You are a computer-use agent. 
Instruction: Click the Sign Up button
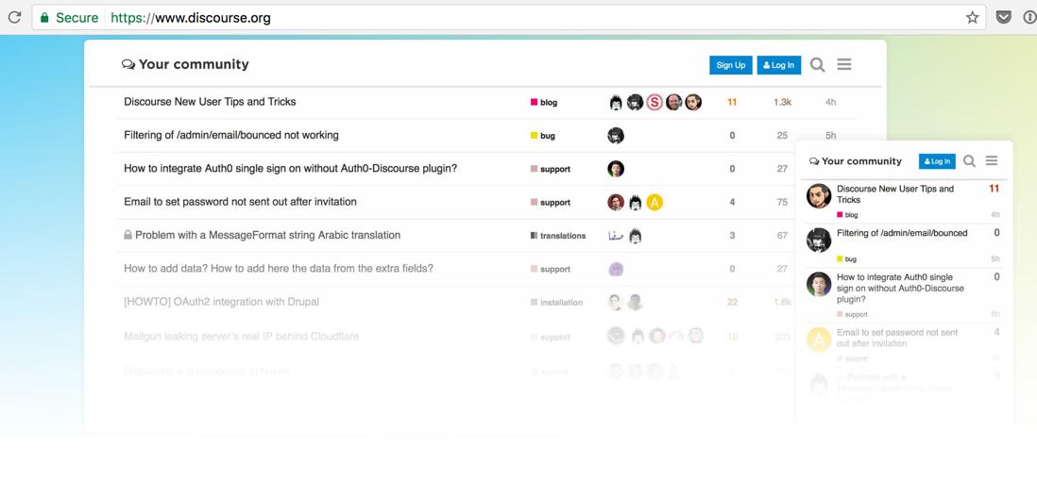(x=731, y=65)
